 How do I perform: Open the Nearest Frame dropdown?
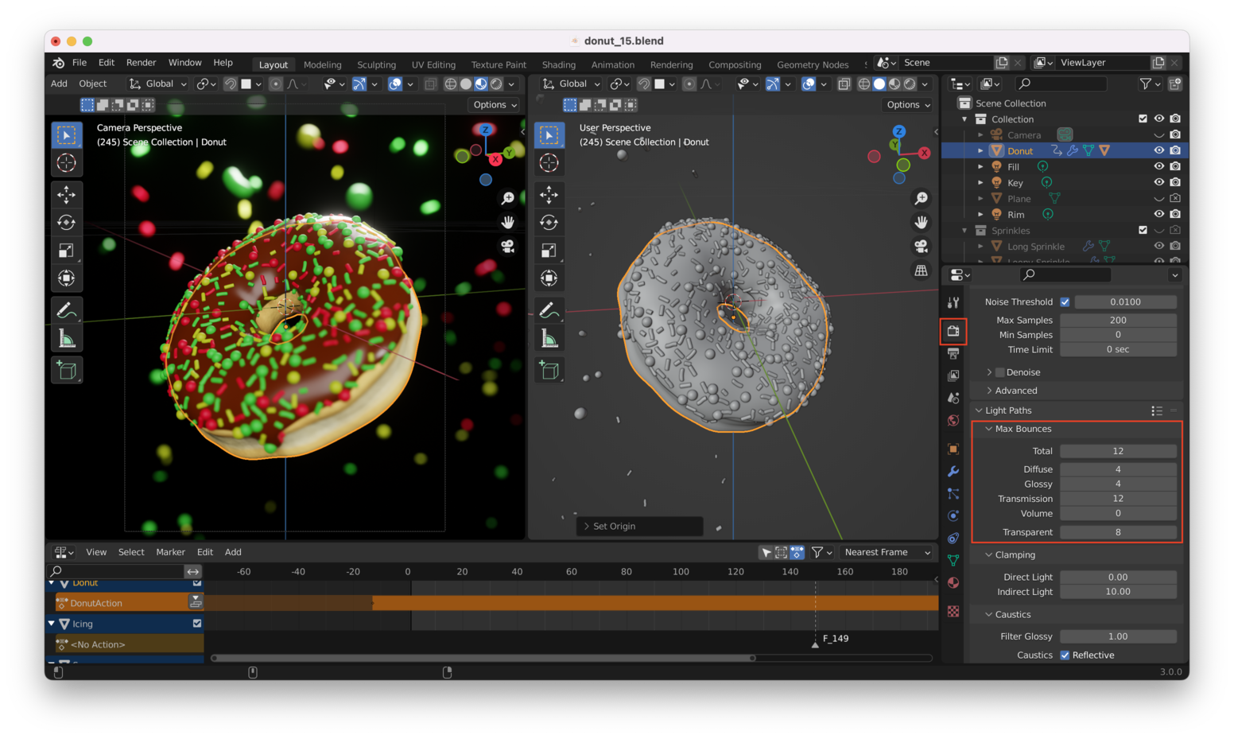(887, 552)
